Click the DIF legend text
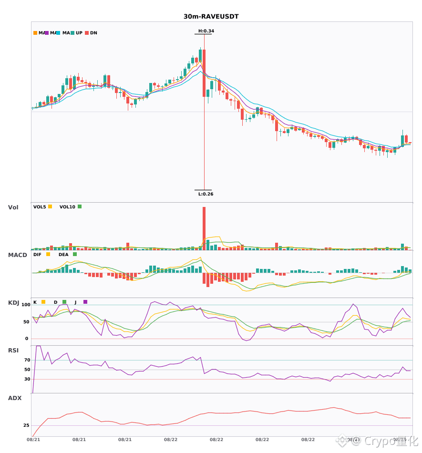422x453 pixels. pos(37,255)
